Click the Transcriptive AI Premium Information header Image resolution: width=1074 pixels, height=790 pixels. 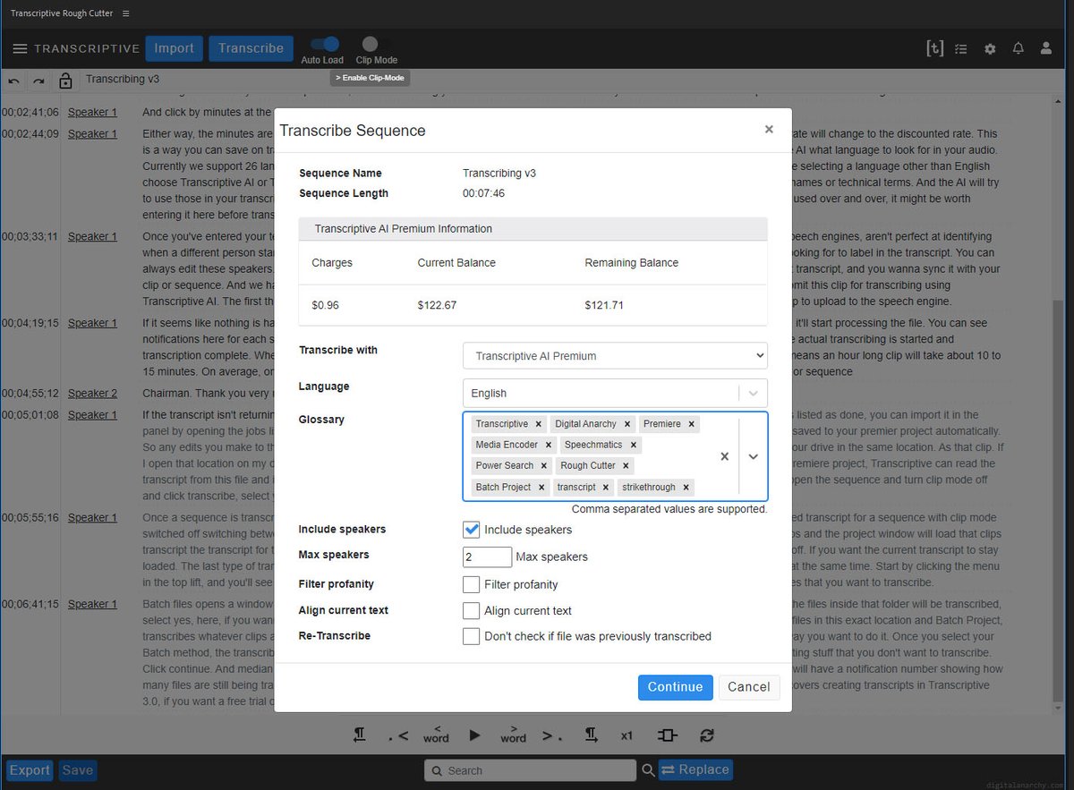tap(533, 229)
